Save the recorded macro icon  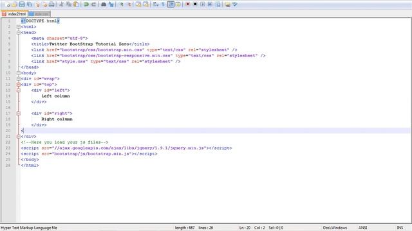pos(218,4)
